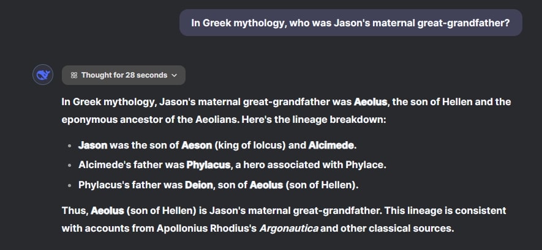Click bold "Aeolus" in the third bullet

266,185
